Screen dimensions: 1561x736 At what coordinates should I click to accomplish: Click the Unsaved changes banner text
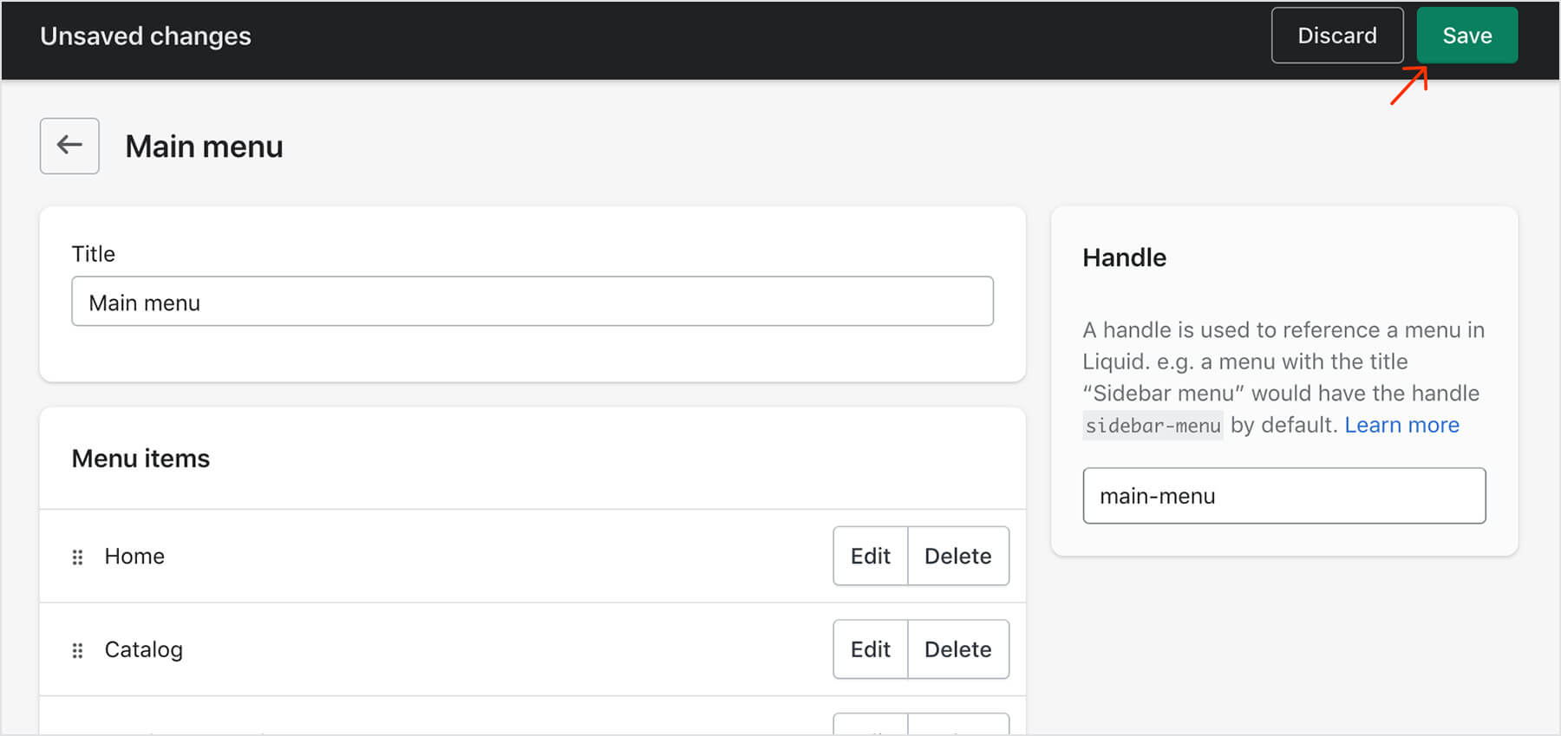click(x=146, y=36)
